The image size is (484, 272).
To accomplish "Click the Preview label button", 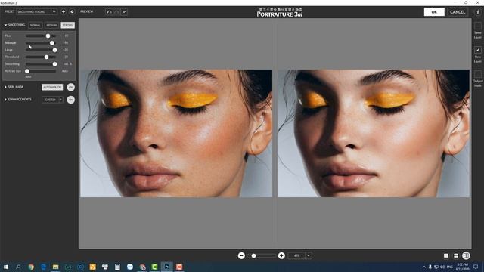I will click(86, 12).
